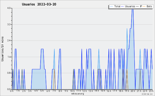Click the '19 h' x-axis label
The height and width of the screenshot is (96, 155).
127,91
